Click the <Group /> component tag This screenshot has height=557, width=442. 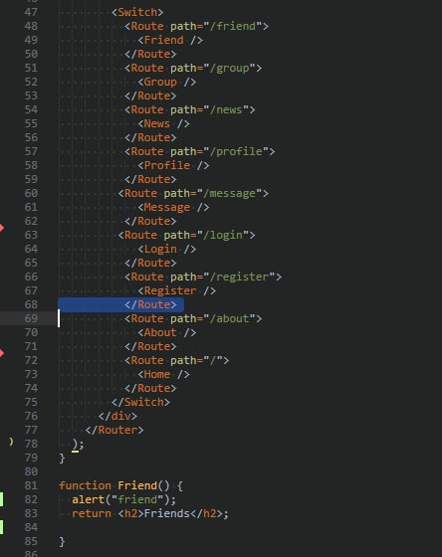click(167, 82)
